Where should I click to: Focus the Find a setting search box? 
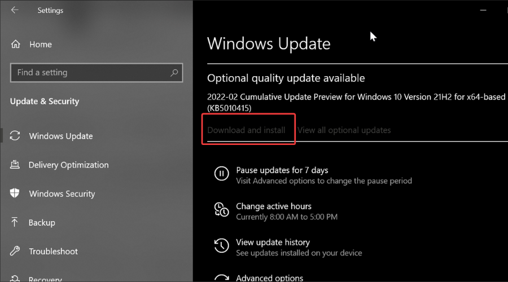(96, 73)
